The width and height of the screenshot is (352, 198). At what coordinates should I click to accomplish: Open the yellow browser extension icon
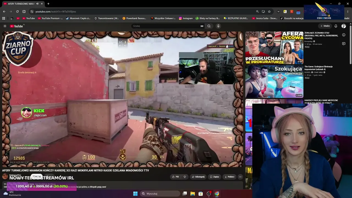coord(285,12)
